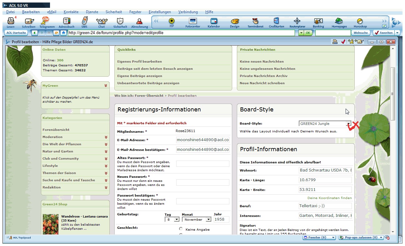Click the Deine Koordinaten finden link
405x246 pixels.
tap(329, 198)
